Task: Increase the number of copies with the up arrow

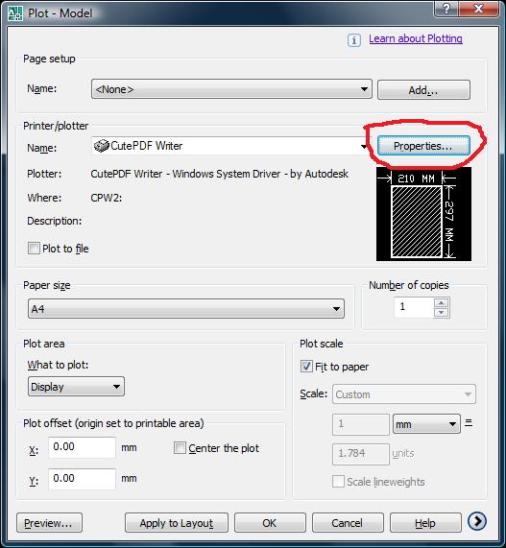Action: (x=441, y=303)
